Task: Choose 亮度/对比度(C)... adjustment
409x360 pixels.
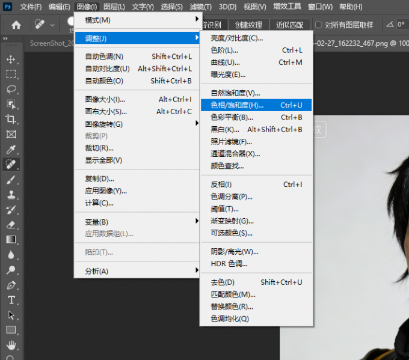Action: (x=256, y=38)
